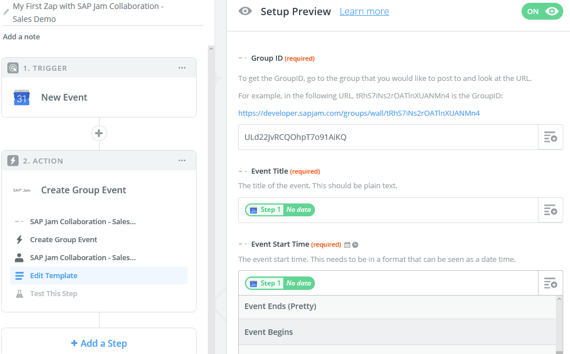
Task: Click the Edit Template lines icon
Action: (x=19, y=276)
